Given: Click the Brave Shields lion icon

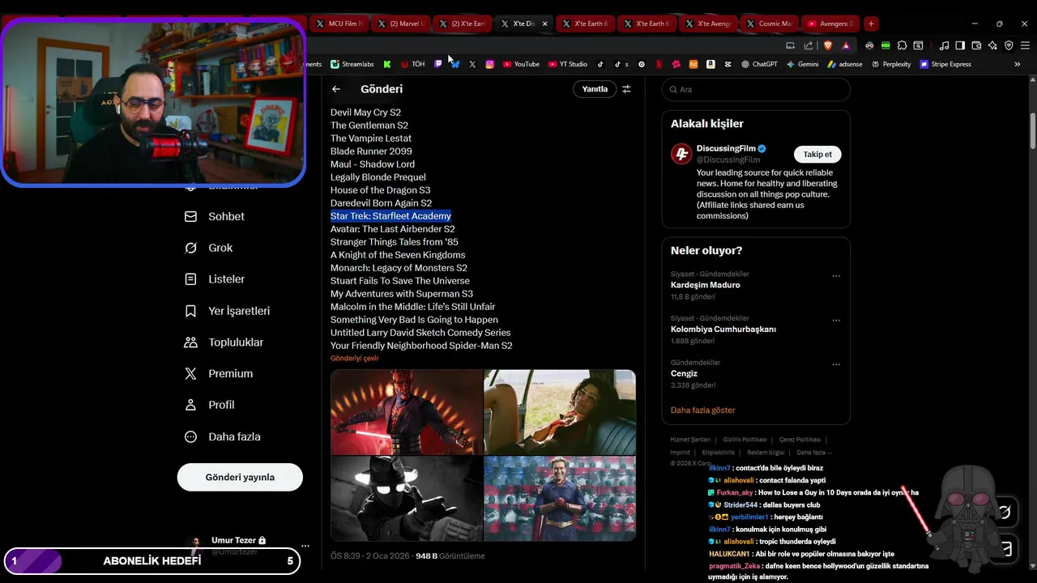Looking at the screenshot, I should click(828, 45).
